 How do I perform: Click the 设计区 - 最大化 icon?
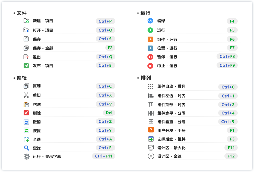(151, 148)
